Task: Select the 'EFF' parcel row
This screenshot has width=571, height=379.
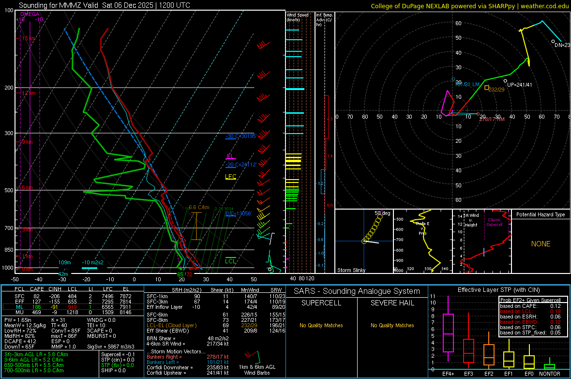Action: click(x=73, y=302)
